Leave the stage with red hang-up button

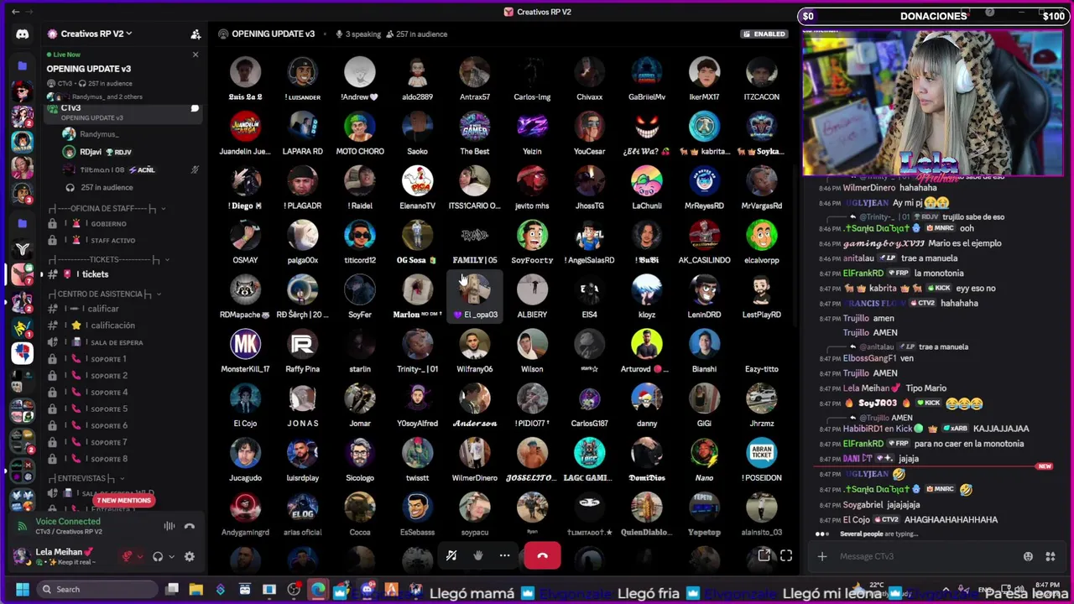click(x=542, y=555)
